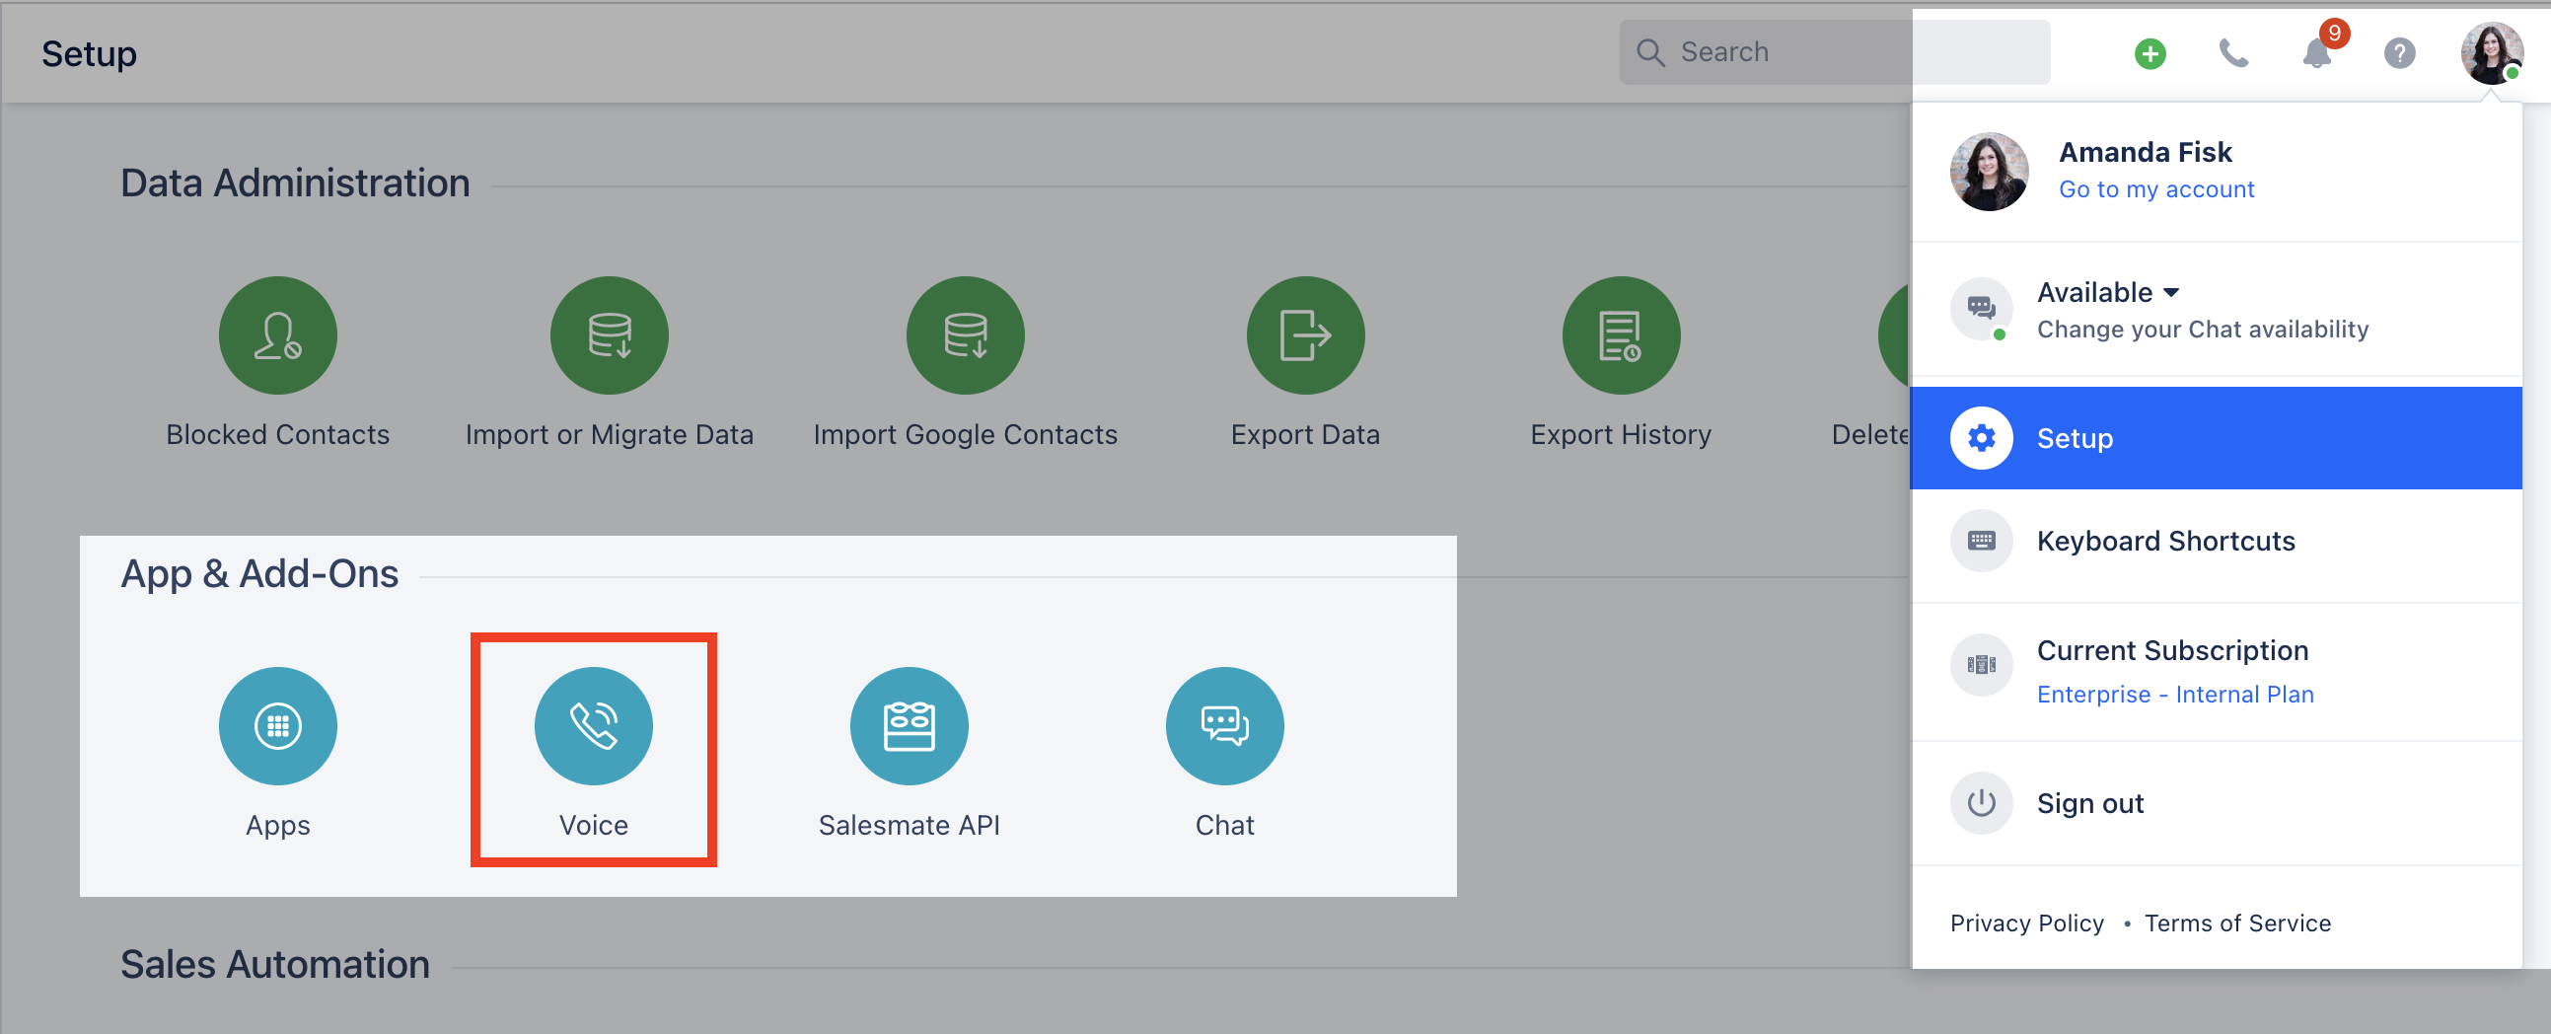The width and height of the screenshot is (2551, 1034).
Task: Click the Sign out power icon
Action: pyautogui.click(x=1982, y=803)
